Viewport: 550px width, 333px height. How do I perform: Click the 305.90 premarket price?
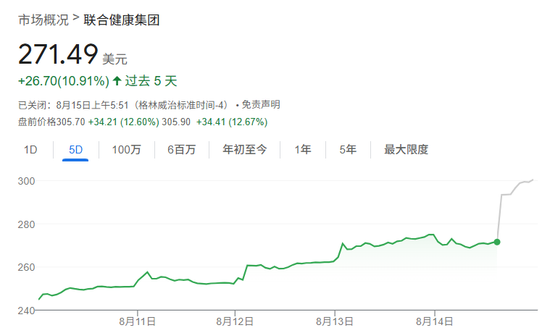coord(176,122)
